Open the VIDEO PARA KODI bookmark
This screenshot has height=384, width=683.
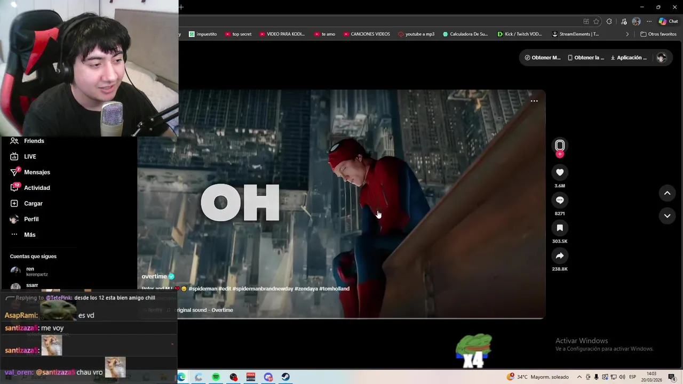(282, 34)
